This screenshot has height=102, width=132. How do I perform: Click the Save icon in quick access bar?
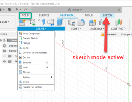[x=10, y=9]
